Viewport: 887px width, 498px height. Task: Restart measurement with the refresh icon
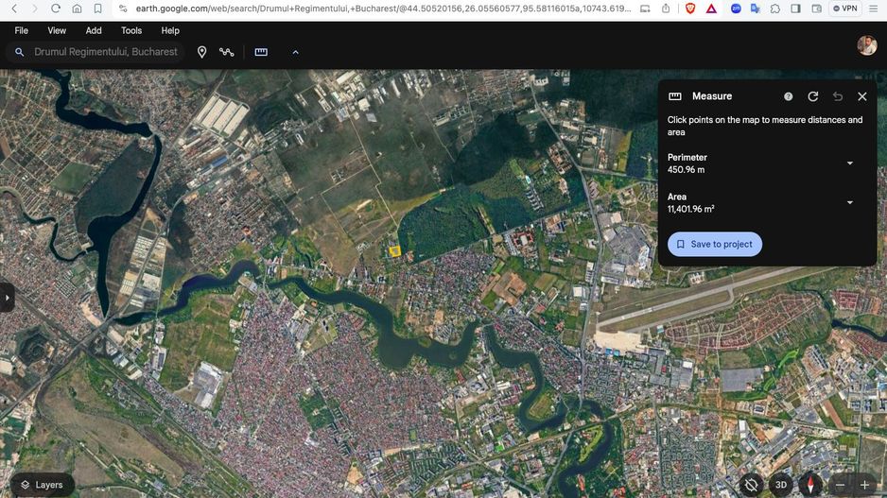(813, 96)
